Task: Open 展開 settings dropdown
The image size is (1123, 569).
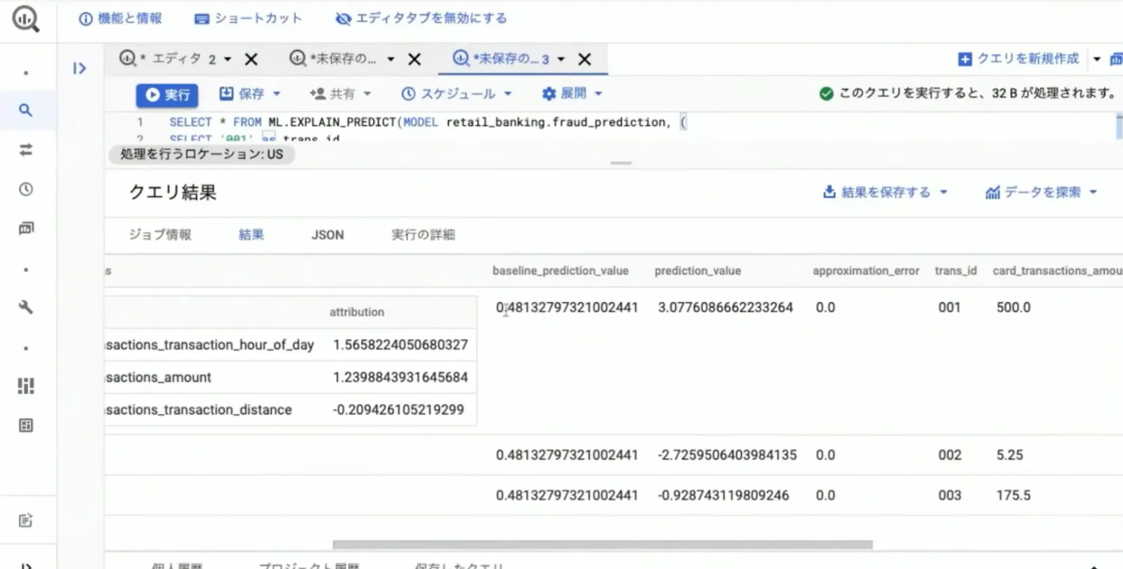Action: (572, 94)
